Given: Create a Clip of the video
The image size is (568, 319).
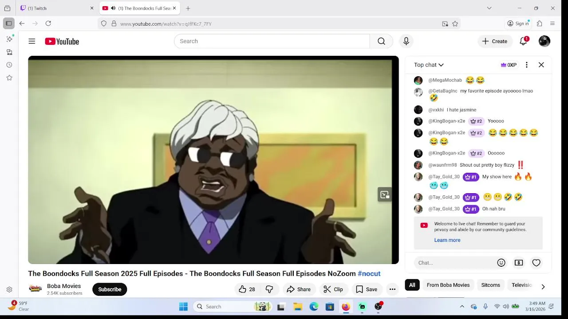Looking at the screenshot, I should click(333, 289).
